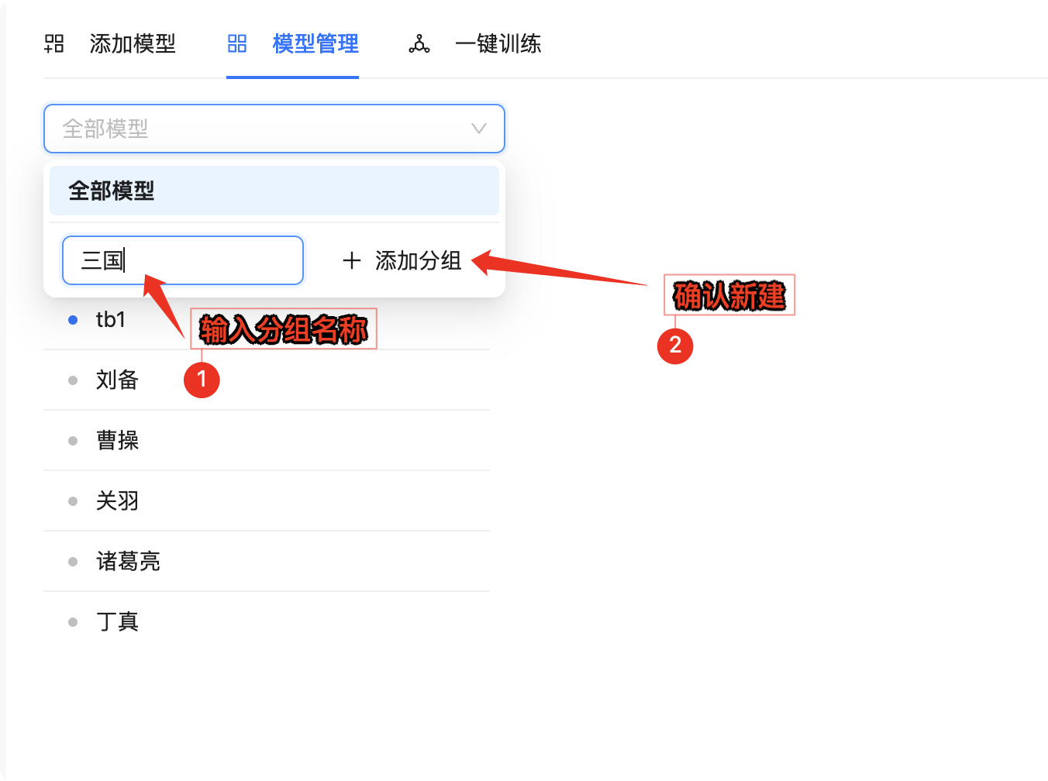Click the group name field containing 三国

(183, 260)
